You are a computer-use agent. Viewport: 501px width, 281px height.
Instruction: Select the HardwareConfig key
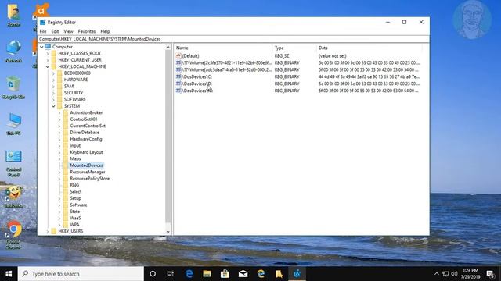[86, 139]
